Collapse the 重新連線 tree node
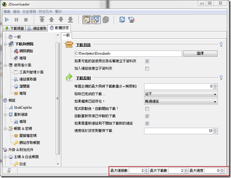The height and width of the screenshot is (178, 231). point(5,115)
